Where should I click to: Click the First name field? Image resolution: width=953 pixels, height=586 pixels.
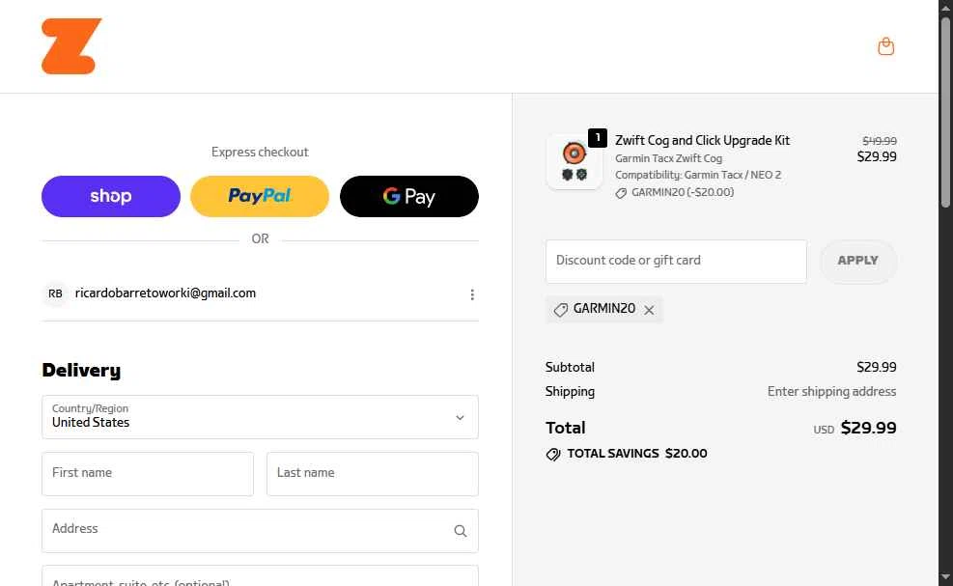(x=148, y=474)
